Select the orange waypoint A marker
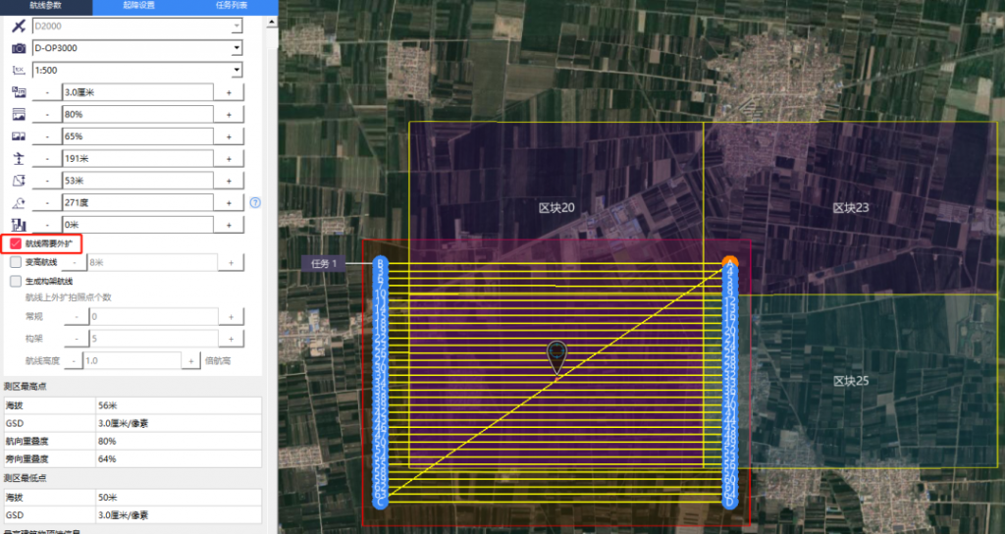This screenshot has width=1005, height=534. click(730, 262)
